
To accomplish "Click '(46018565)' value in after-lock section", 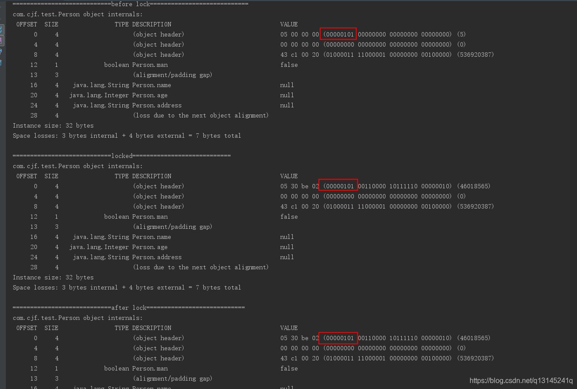I will click(474, 338).
